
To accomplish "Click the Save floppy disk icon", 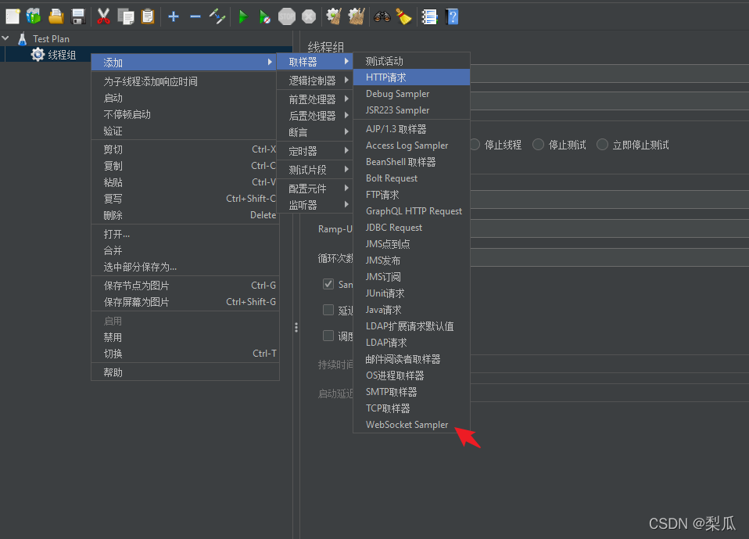I will pyautogui.click(x=78, y=16).
